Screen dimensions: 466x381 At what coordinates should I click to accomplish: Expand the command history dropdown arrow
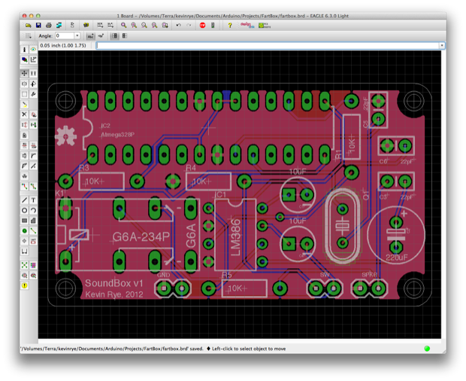tap(442, 45)
